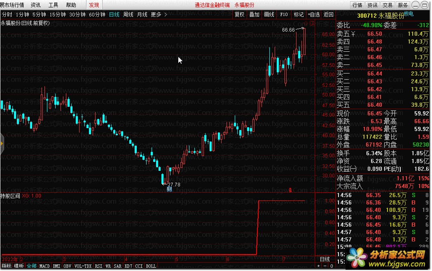
Task: Select the 1分钟 period
Action: 22,14
